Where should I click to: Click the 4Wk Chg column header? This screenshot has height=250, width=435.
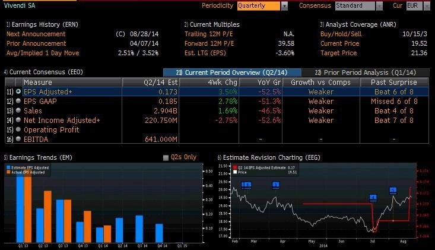tap(209, 83)
